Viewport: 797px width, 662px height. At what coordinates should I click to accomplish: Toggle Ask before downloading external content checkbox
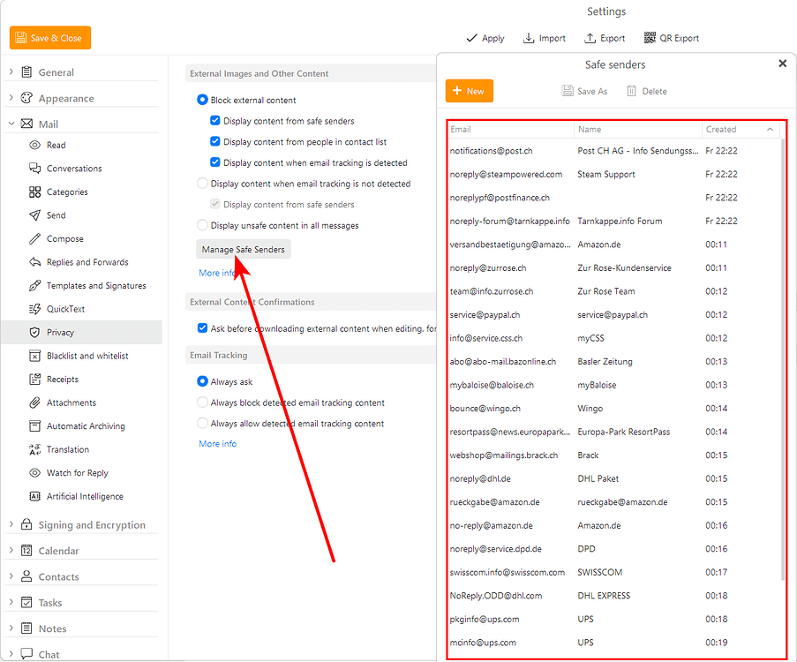(202, 328)
